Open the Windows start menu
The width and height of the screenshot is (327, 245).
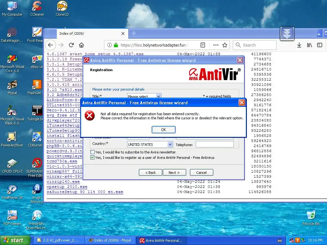click(15, 241)
